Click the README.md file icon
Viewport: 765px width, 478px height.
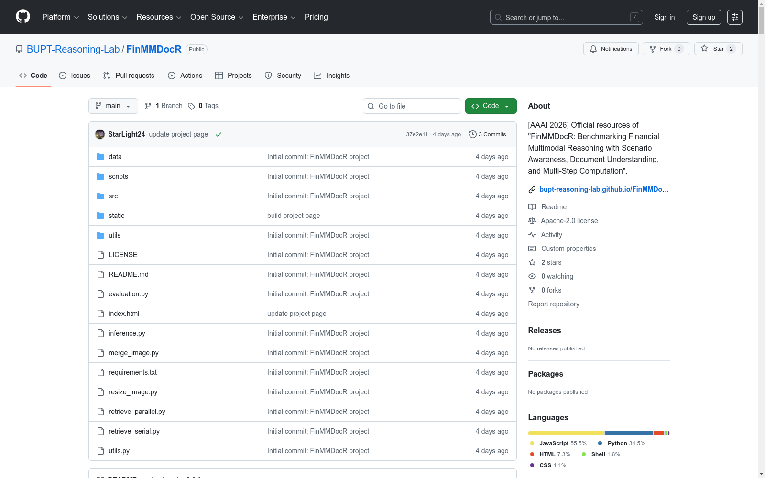click(100, 274)
